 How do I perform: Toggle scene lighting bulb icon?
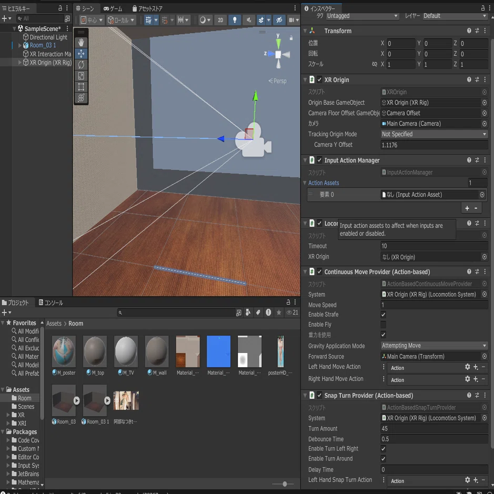tap(235, 20)
